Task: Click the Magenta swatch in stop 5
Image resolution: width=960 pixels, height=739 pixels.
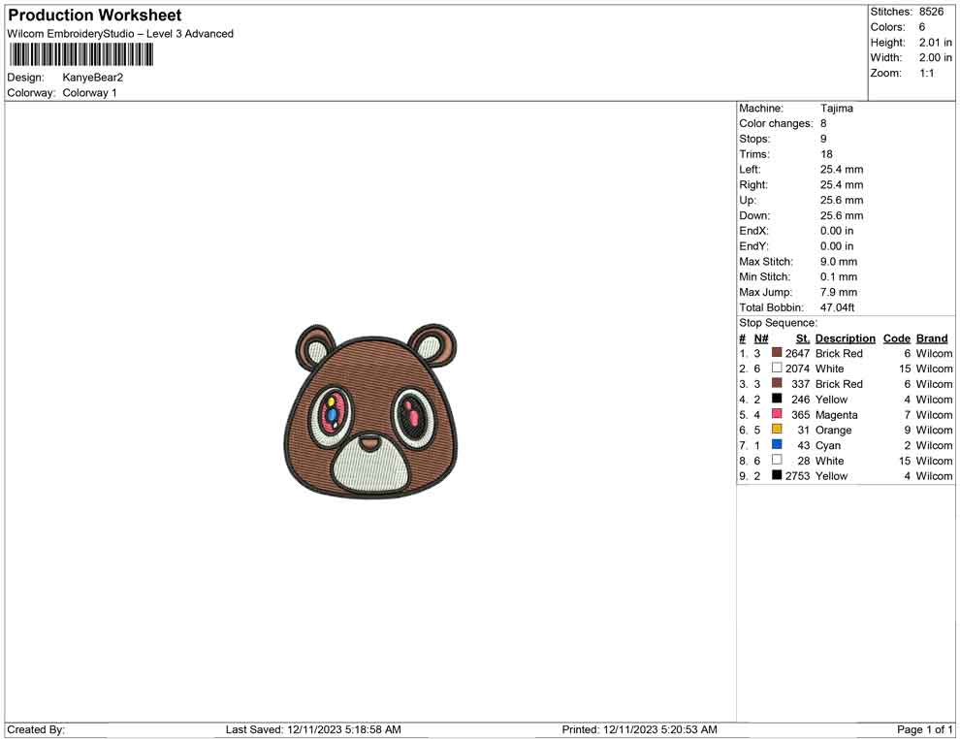Action: (777, 414)
